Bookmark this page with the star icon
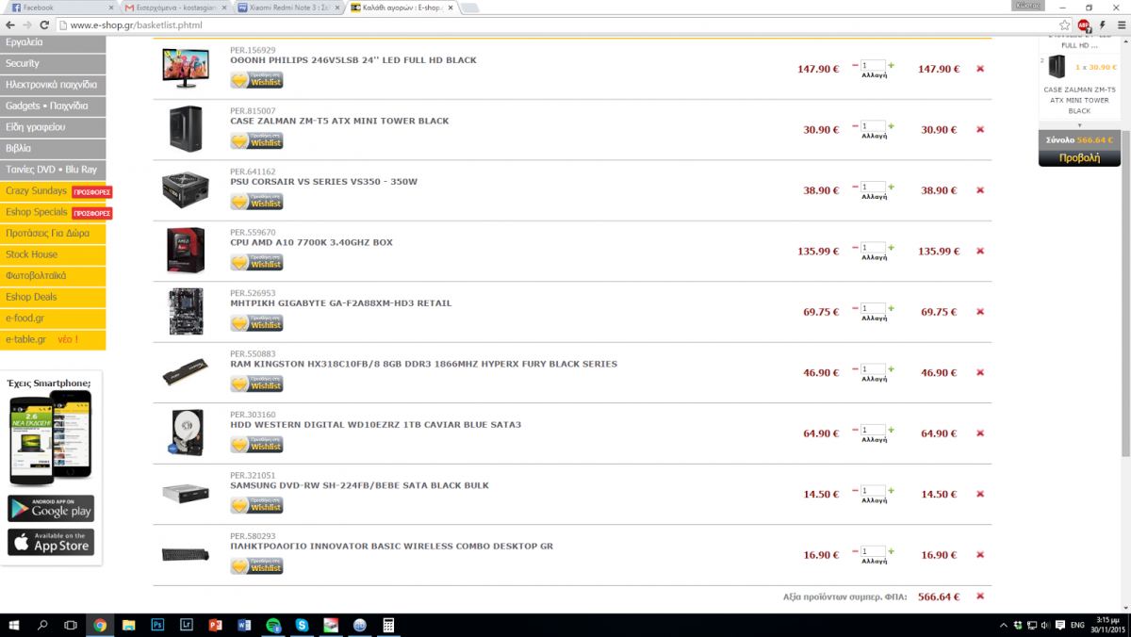This screenshot has width=1131, height=637. click(x=1065, y=24)
